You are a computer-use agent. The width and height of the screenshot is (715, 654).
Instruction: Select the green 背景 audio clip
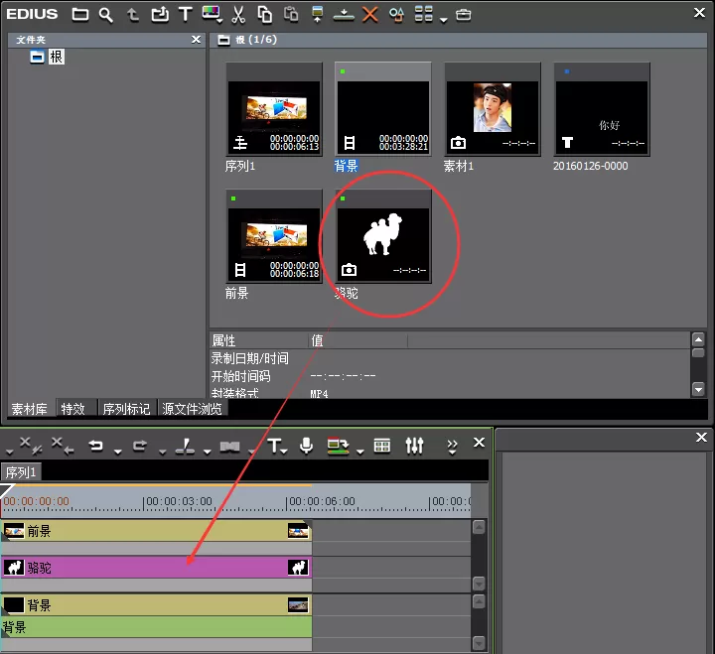pyautogui.click(x=157, y=627)
